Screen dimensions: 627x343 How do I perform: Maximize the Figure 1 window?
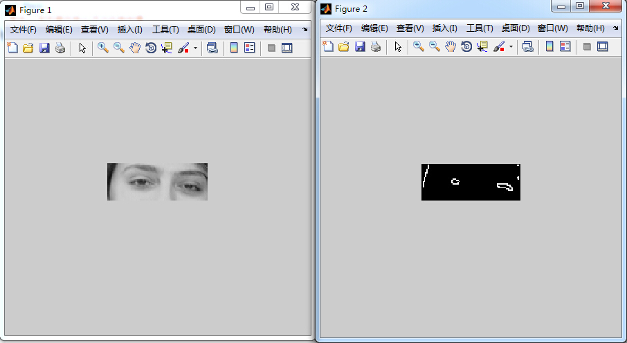point(269,7)
